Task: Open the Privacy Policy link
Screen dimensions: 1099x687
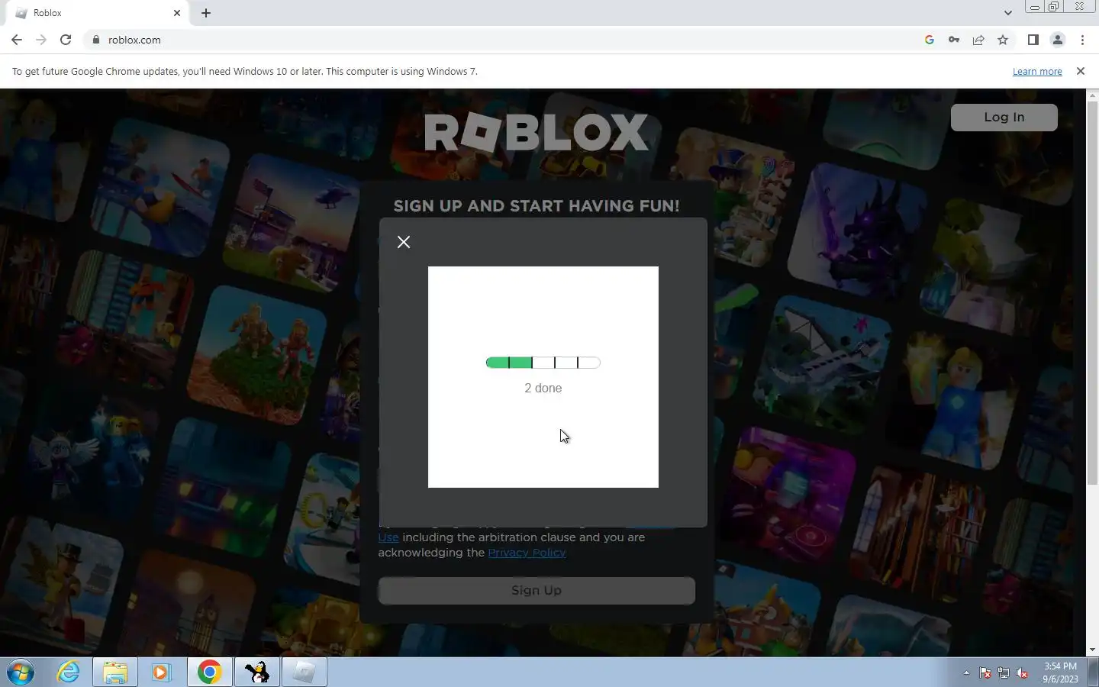Action: [x=527, y=553]
